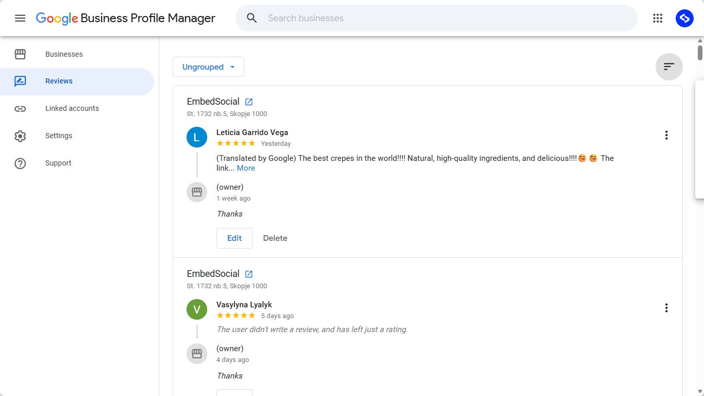Edit the owner reply to Leticia's review

(234, 238)
